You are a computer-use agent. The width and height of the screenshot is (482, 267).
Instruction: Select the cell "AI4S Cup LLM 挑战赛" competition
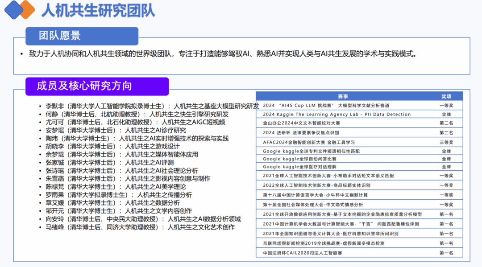tap(326, 106)
